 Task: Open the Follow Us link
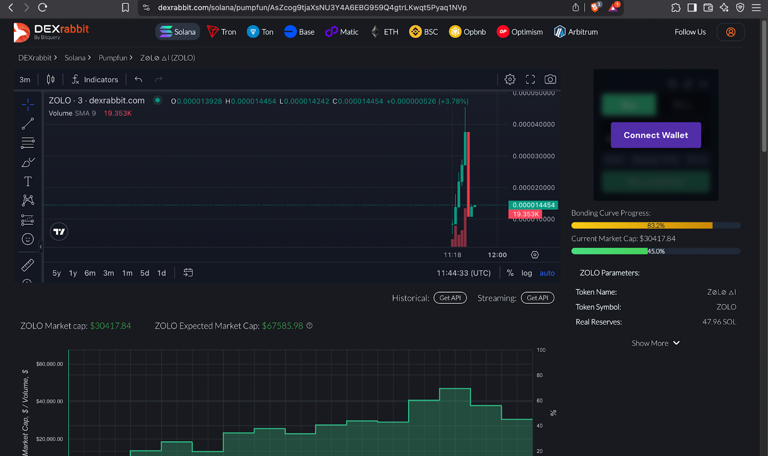(690, 32)
